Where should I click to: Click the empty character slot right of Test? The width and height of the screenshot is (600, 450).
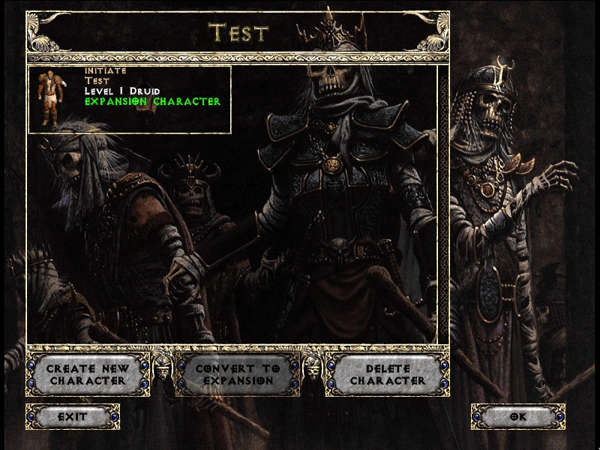point(337,99)
